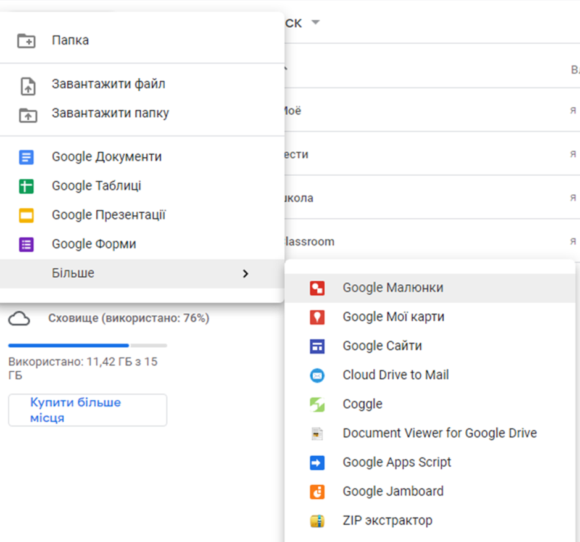Click the storage cloud icon

tap(19, 318)
